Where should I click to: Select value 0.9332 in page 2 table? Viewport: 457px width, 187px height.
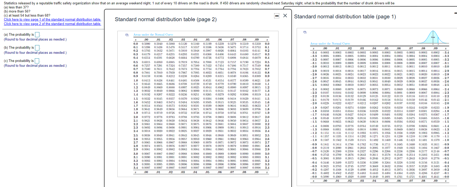coord(146,99)
